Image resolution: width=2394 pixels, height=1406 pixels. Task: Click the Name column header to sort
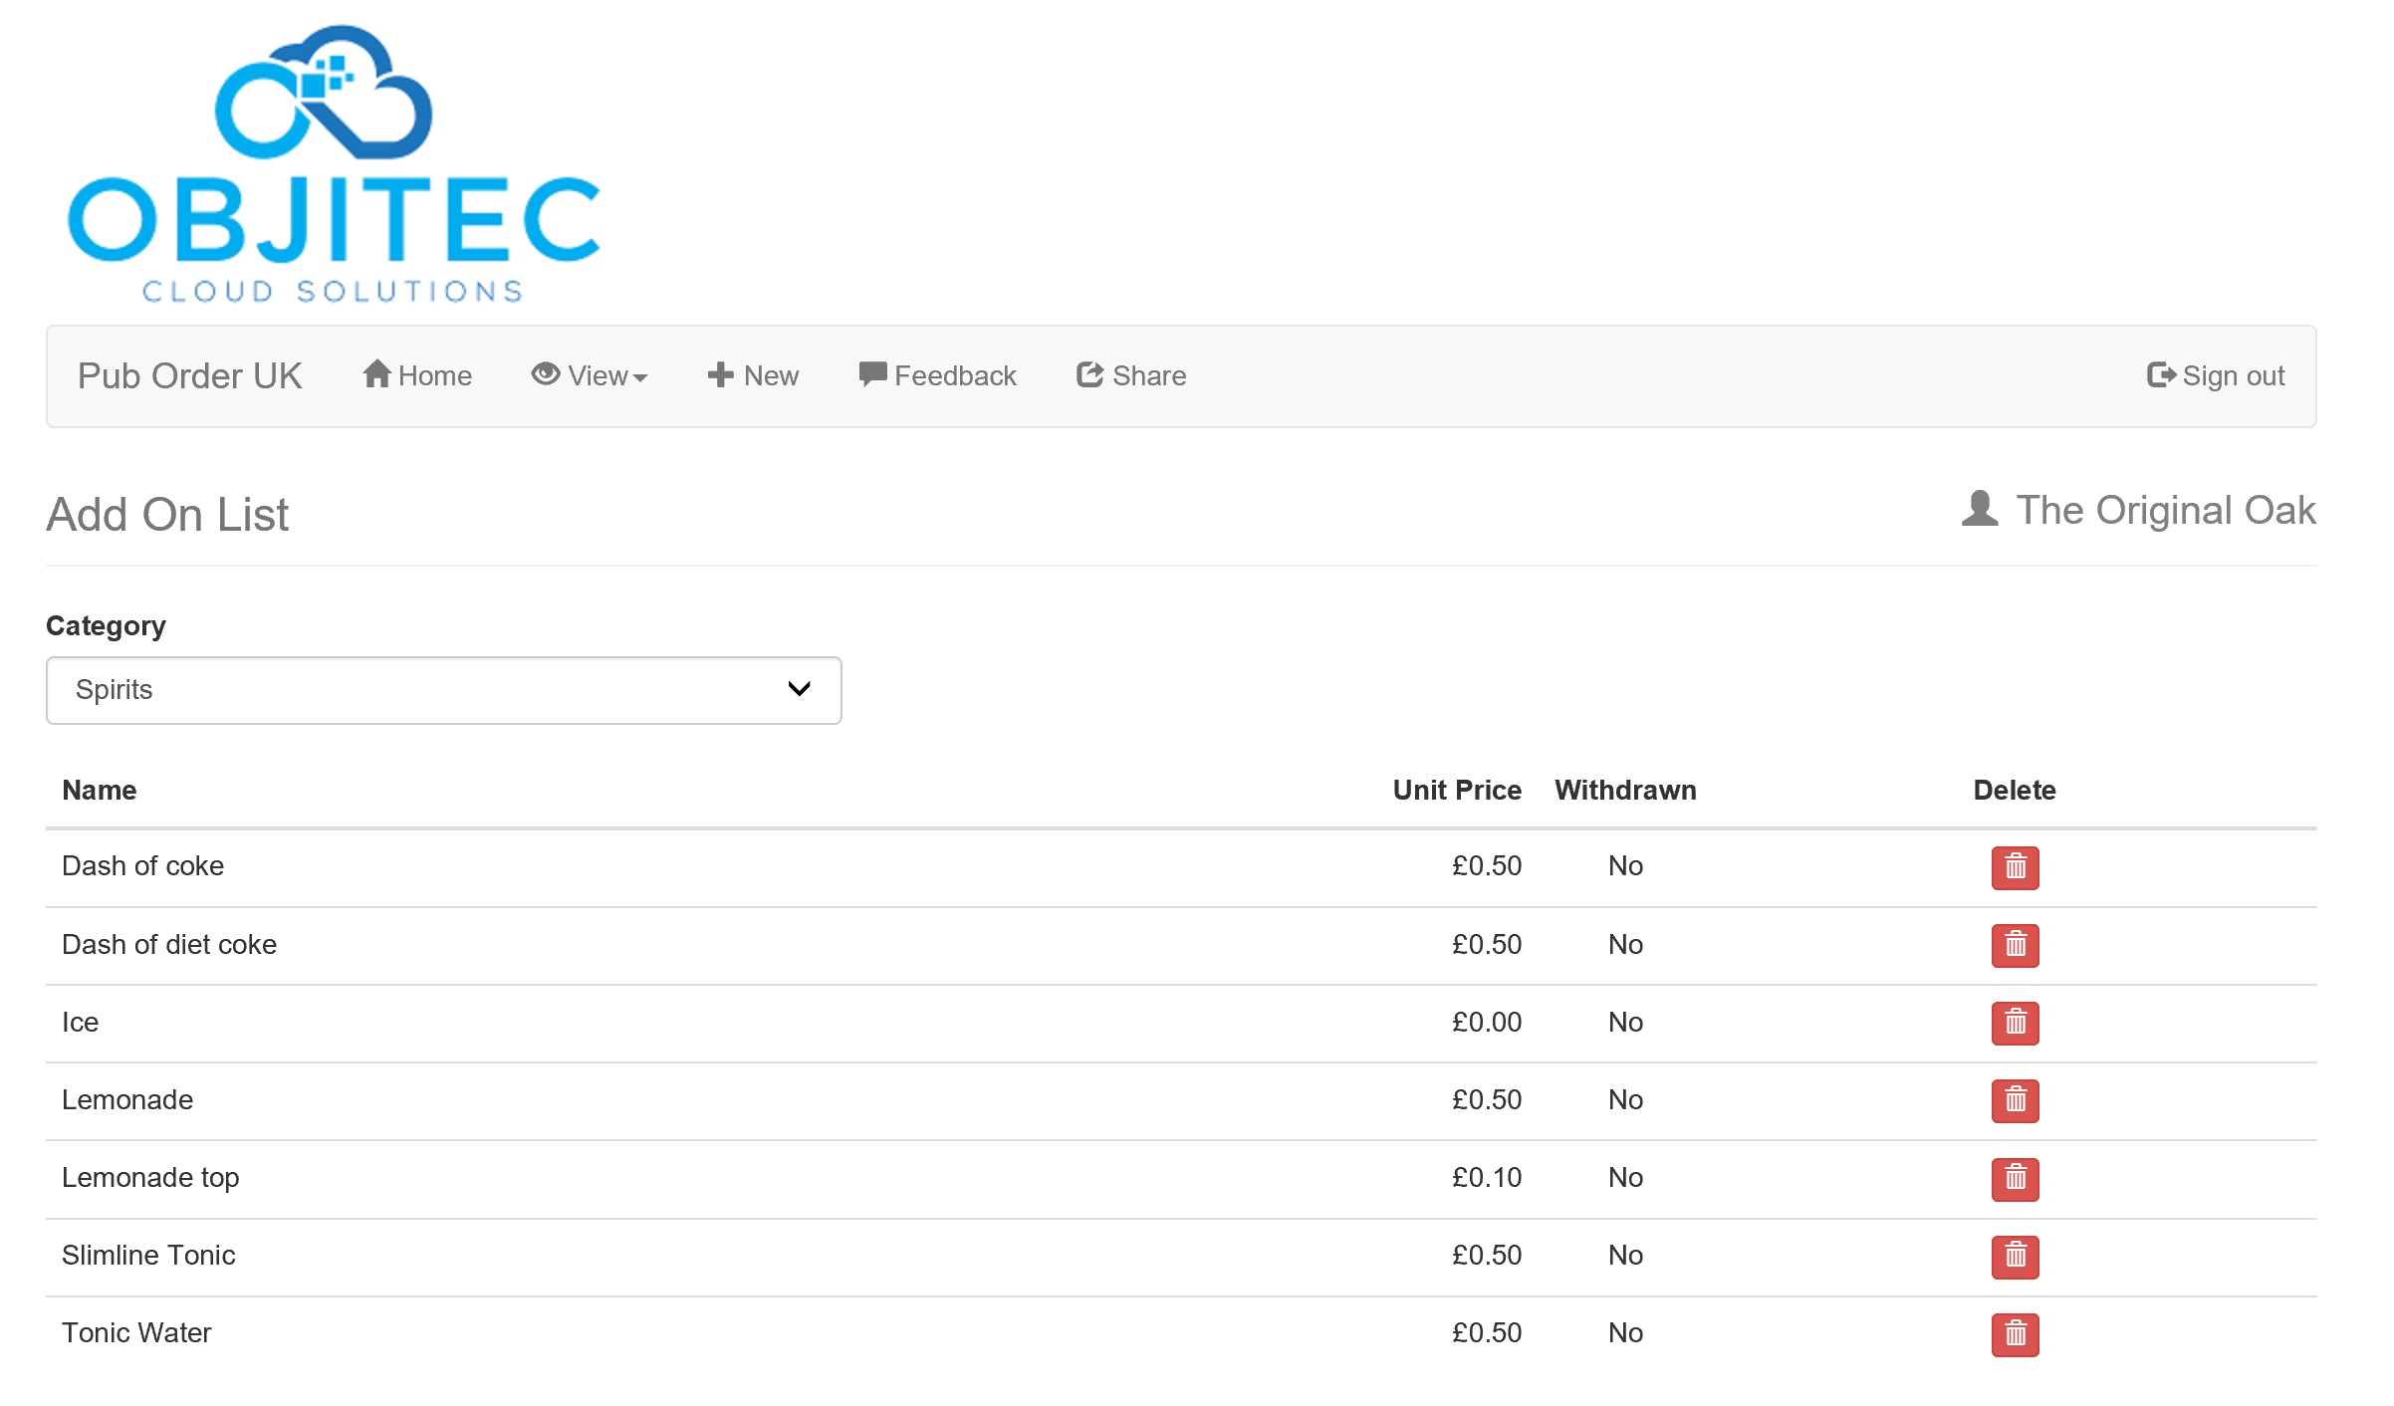coord(99,789)
